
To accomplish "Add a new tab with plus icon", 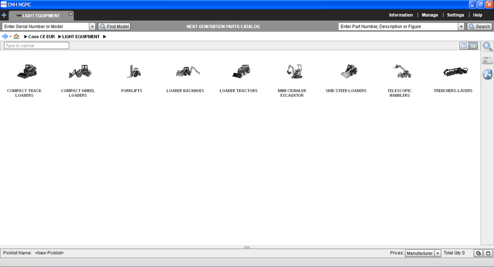I will (x=4, y=15).
